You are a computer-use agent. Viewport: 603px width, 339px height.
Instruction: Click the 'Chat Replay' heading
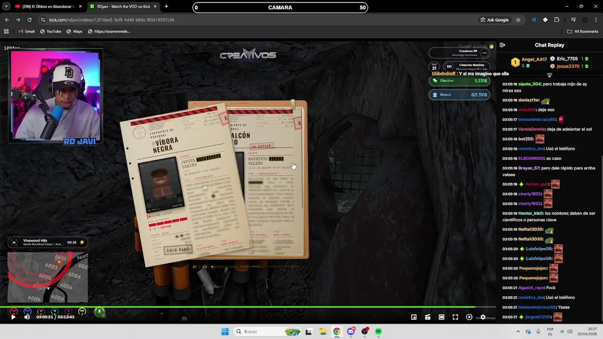(x=549, y=45)
